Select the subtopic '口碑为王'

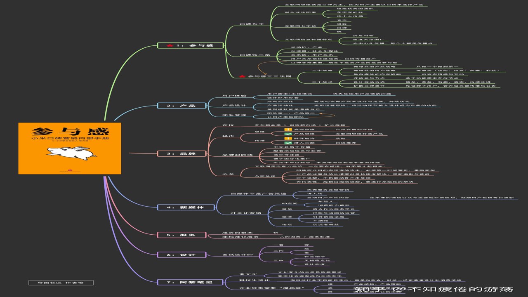(x=252, y=24)
